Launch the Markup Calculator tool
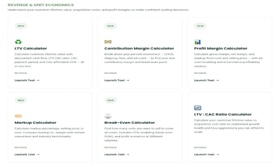 [x=27, y=154]
